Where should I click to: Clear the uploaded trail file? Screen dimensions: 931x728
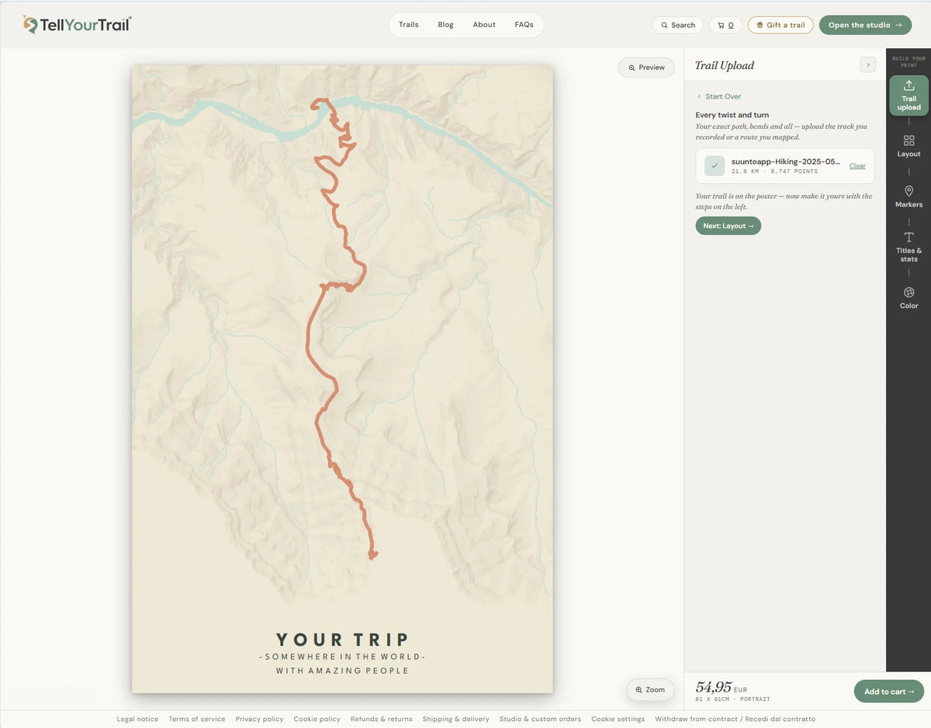coord(857,166)
